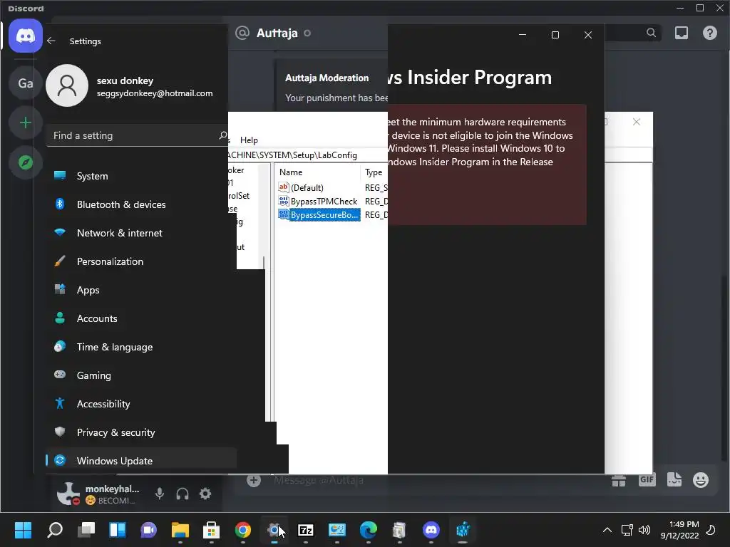Open Task View from the taskbar
Screen dimensions: 730x547
(x=86, y=530)
